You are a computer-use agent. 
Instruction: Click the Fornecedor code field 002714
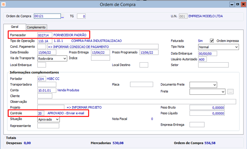pos(45,35)
